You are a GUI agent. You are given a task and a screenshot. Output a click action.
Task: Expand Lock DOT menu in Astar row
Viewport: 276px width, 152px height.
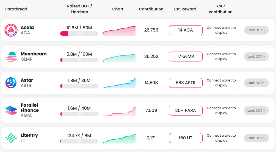pyautogui.click(x=256, y=83)
